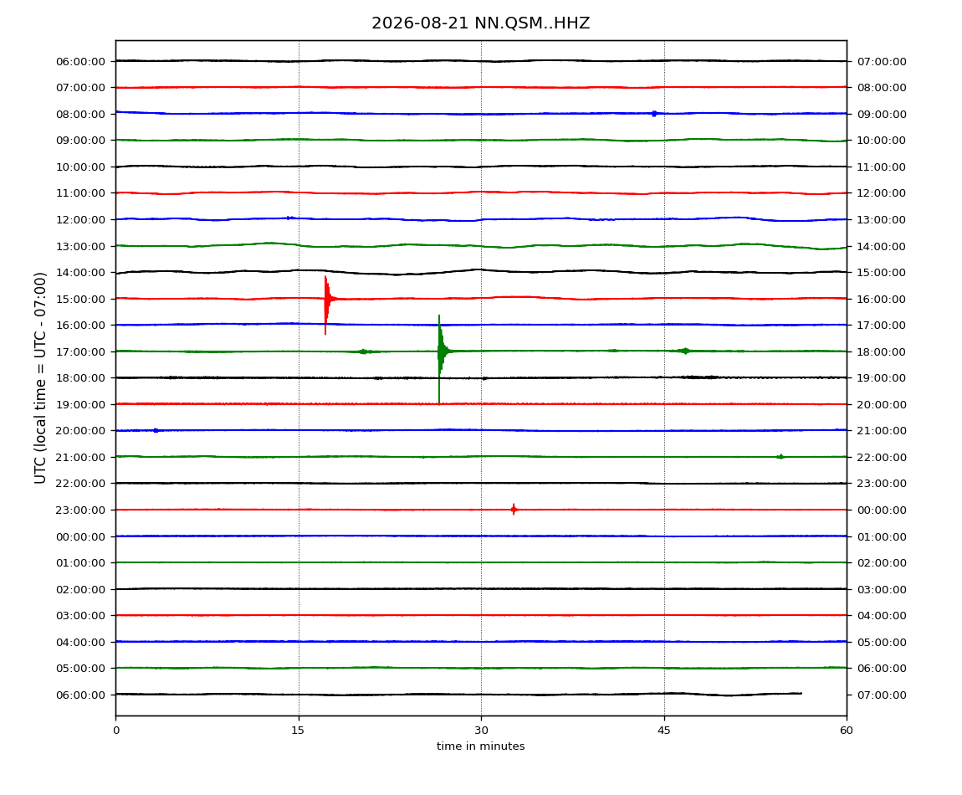This screenshot has width=962, height=795.
Task: Click the 06:00:00 label at top left
Action: (80, 61)
